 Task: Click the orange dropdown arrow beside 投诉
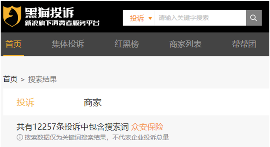pyautogui.click(x=150, y=18)
